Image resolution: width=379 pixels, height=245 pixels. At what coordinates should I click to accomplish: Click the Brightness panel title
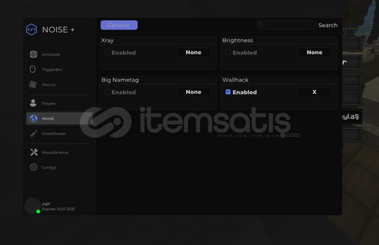[238, 40]
